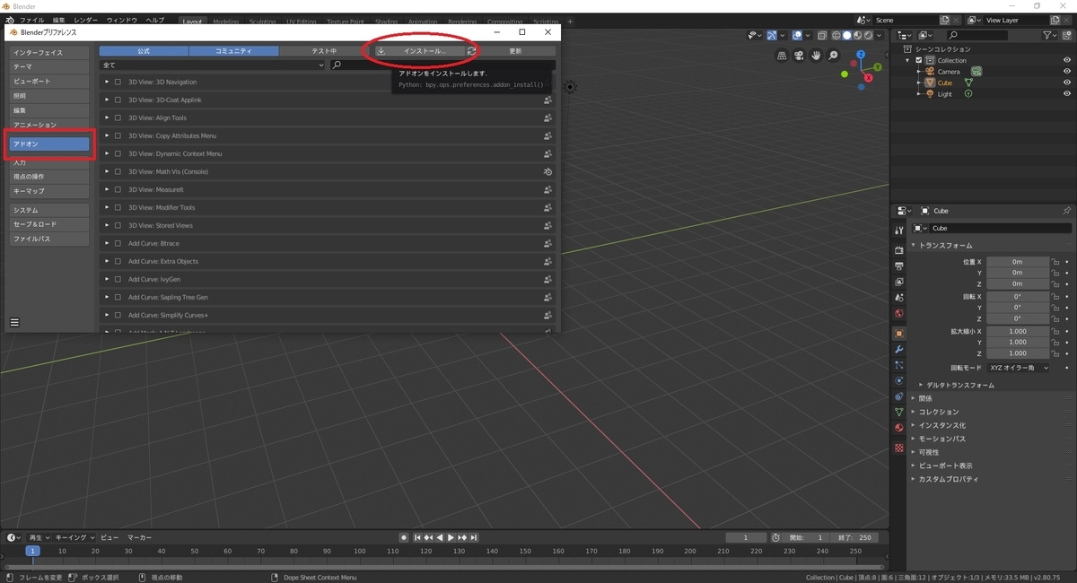
Task: Open the ファイル menu
Action: click(x=31, y=20)
